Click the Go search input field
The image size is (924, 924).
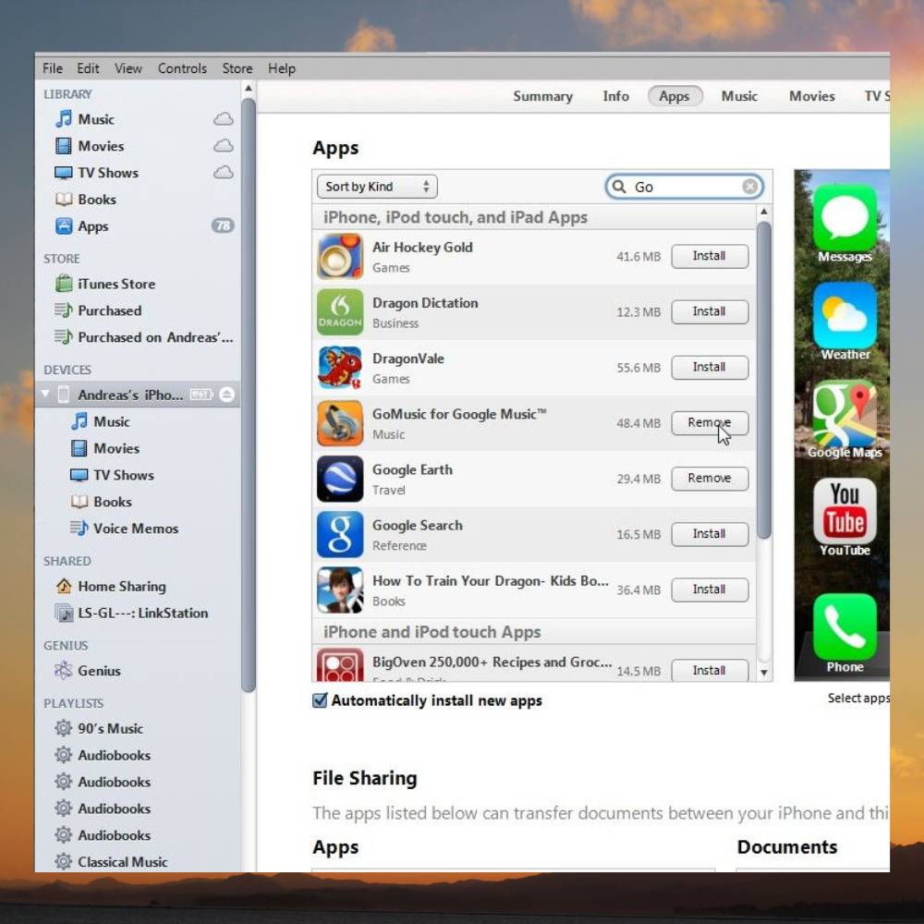pos(684,187)
